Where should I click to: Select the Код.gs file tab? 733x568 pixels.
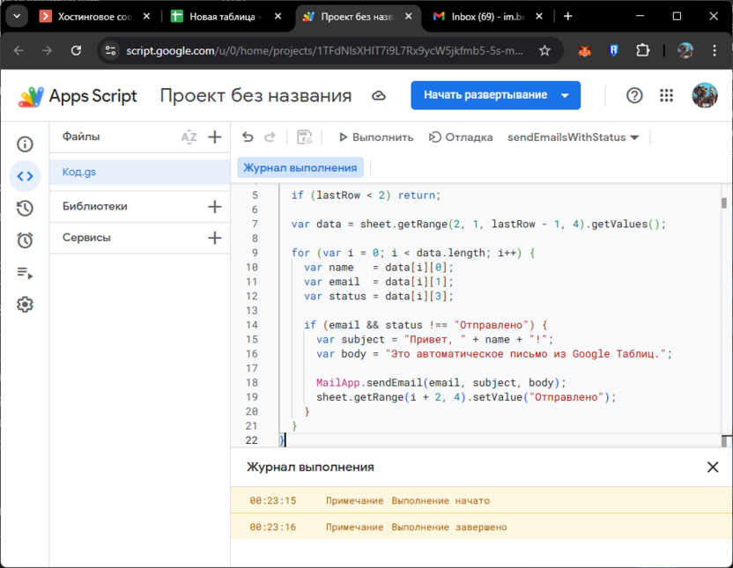coord(79,173)
